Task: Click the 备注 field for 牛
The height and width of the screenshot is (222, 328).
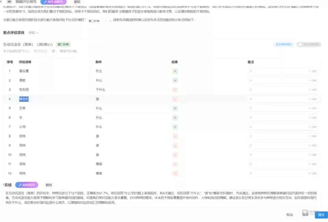Action: click(x=283, y=118)
